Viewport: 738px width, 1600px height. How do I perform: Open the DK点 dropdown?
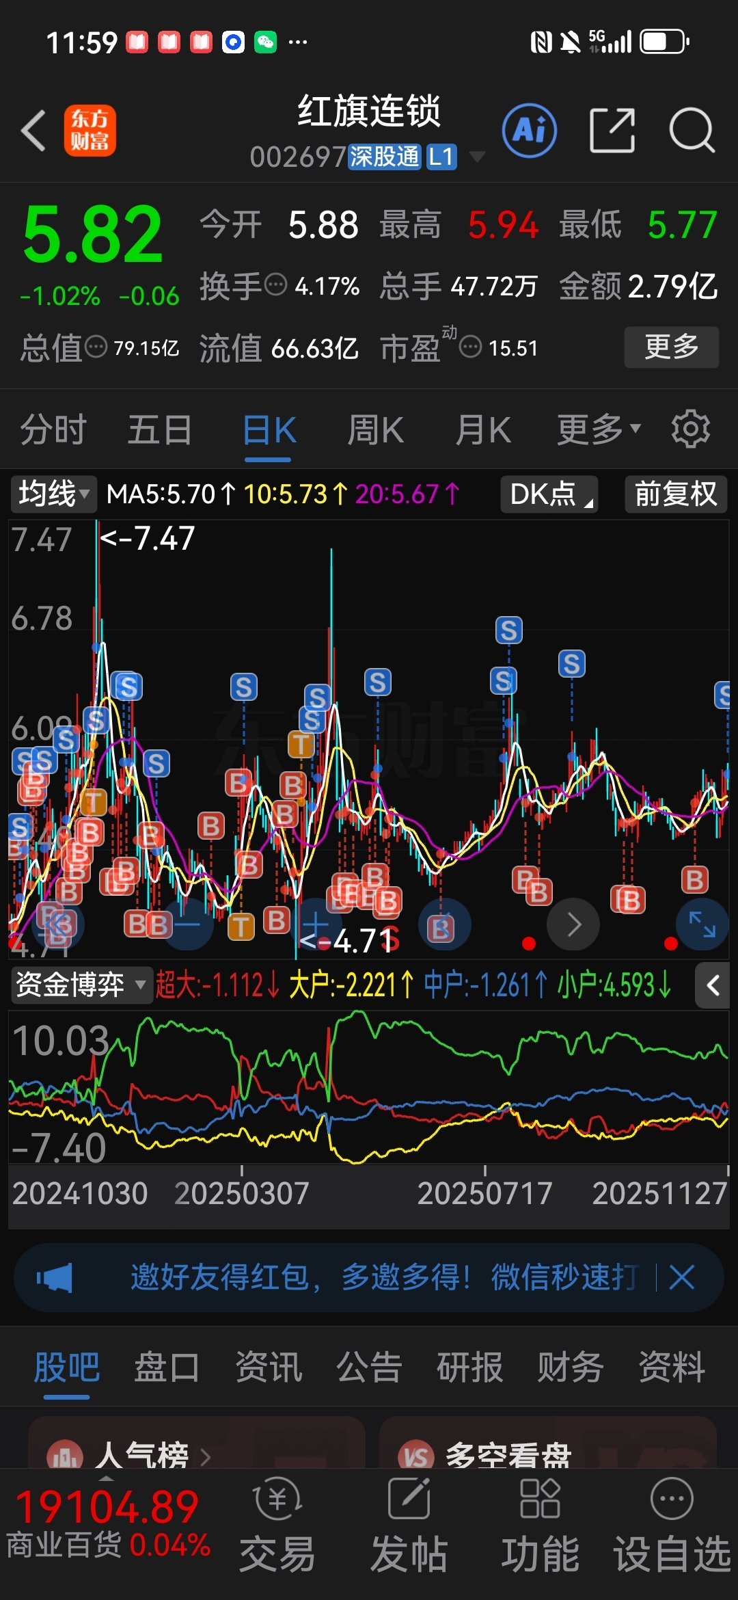549,494
